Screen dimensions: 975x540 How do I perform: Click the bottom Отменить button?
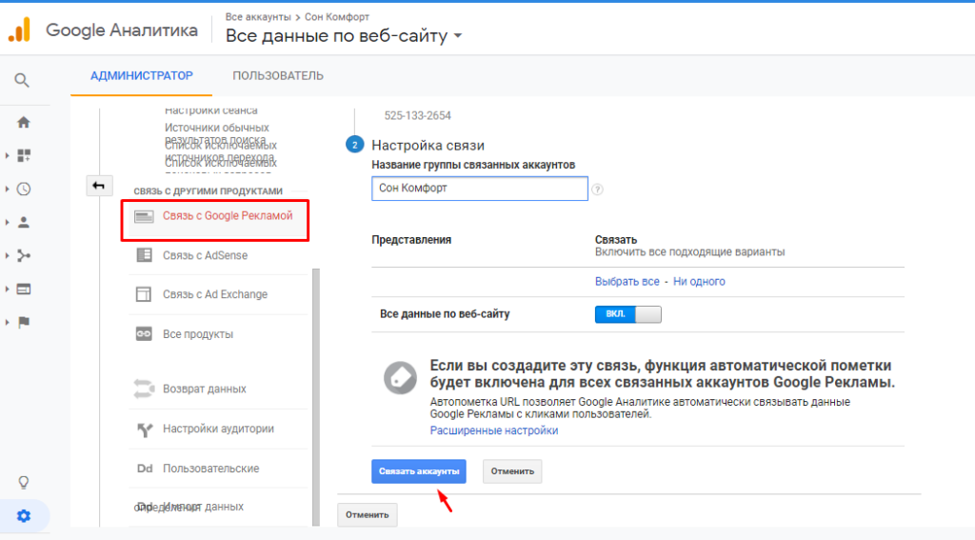point(367,514)
